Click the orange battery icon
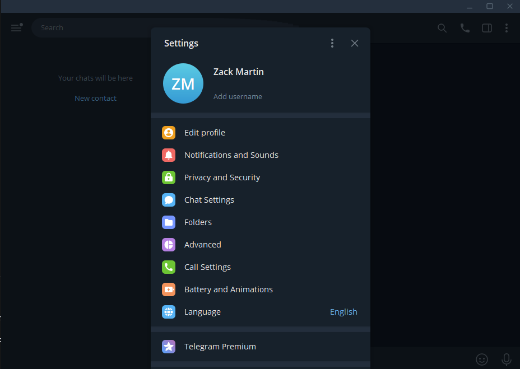 (x=169, y=289)
